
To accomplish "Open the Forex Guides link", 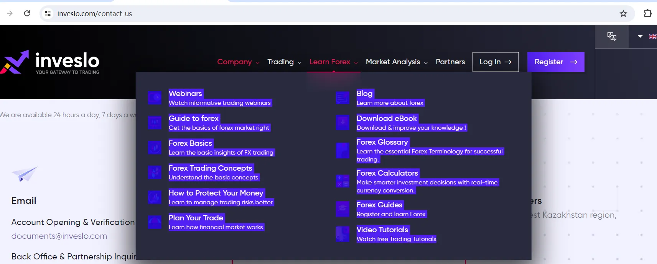I will pyautogui.click(x=379, y=205).
